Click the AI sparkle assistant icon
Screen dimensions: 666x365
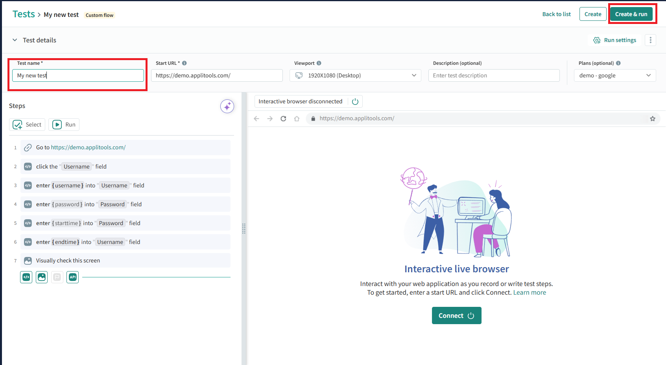click(227, 106)
